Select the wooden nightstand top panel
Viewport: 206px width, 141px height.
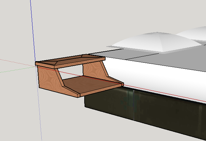70,61
